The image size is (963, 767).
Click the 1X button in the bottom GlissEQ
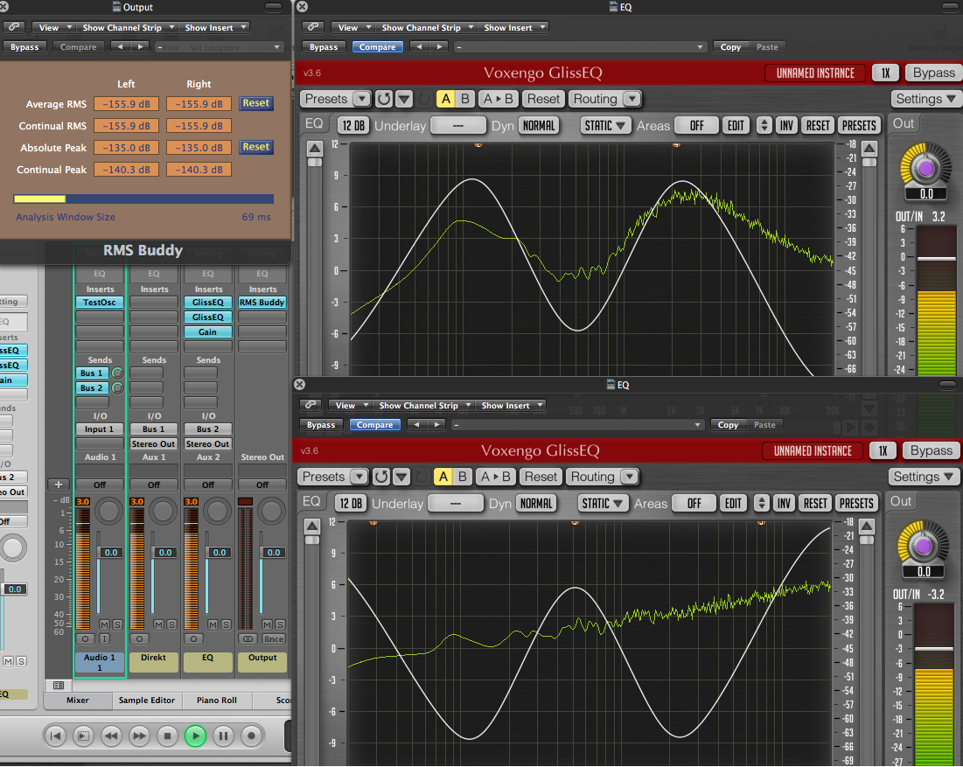(x=883, y=450)
